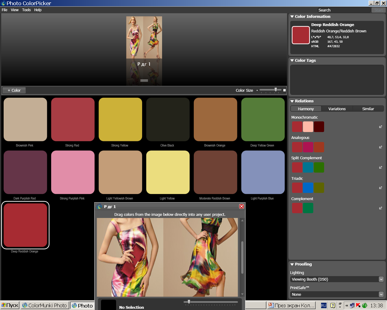Click the Start search button

pyautogui.click(x=379, y=10)
